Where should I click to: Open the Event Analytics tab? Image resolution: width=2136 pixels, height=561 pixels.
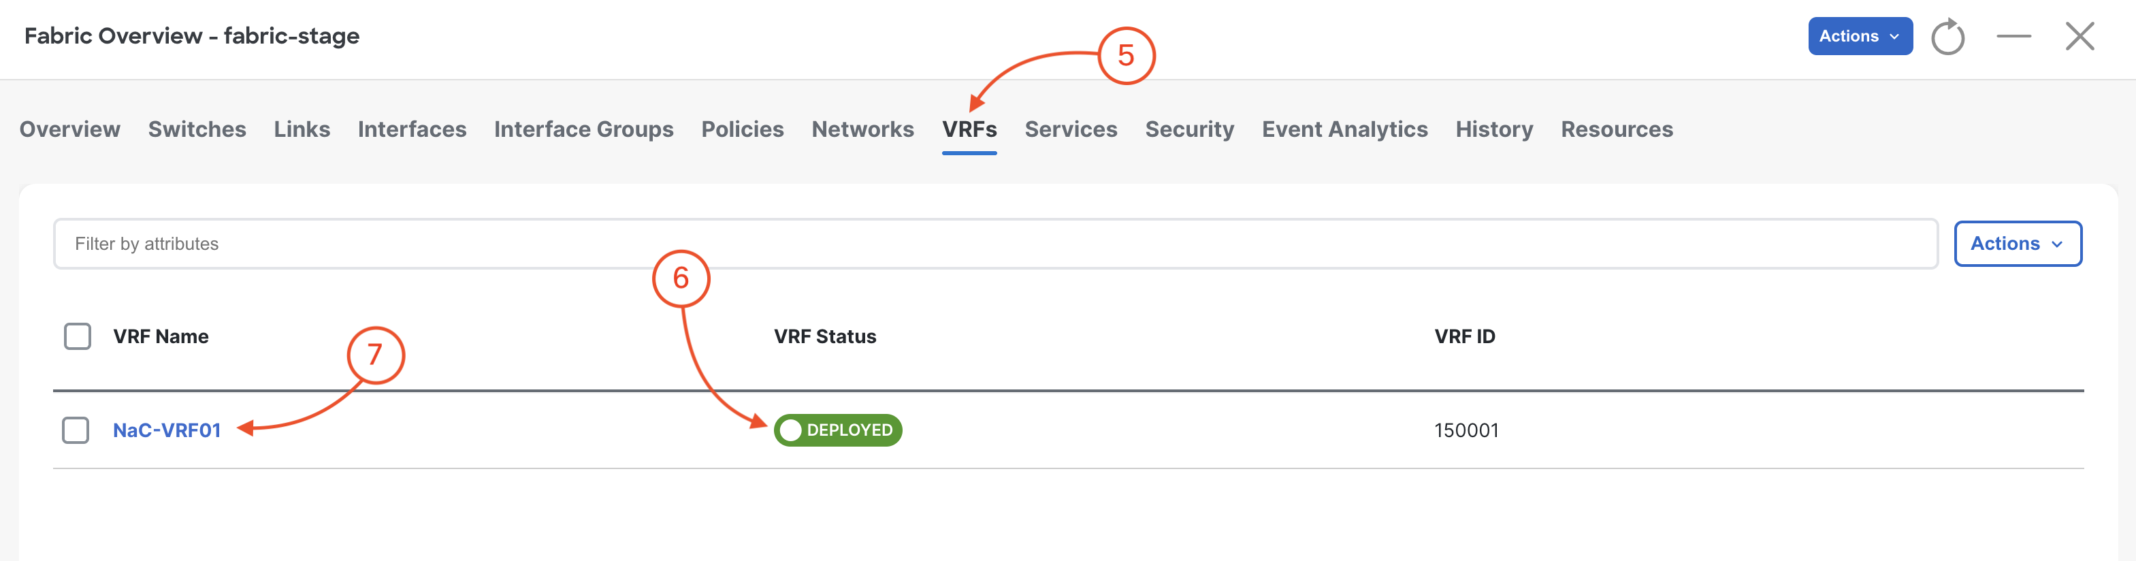click(1344, 129)
